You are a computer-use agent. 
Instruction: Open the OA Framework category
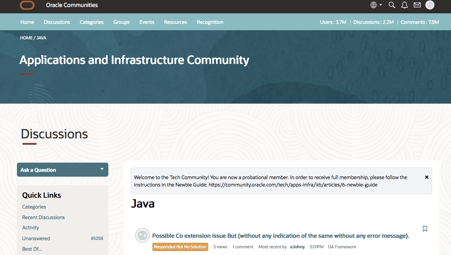coord(342,247)
